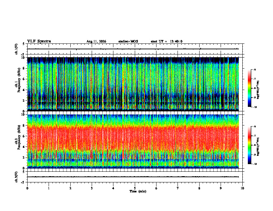Click the station=MOS label
The image size is (273, 211).
point(128,41)
